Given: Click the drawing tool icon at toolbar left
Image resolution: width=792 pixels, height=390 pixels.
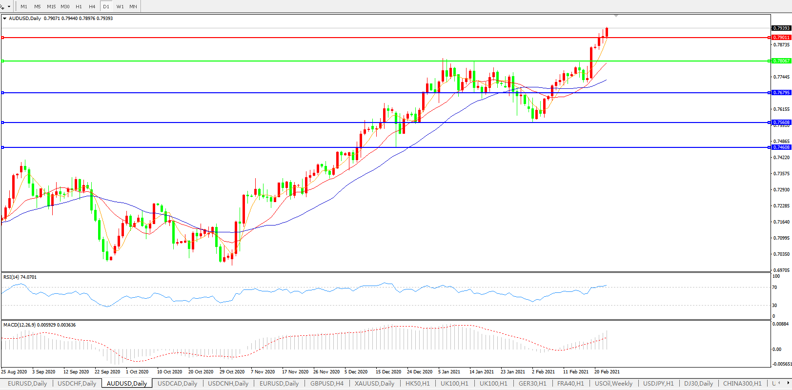Looking at the screenshot, I should pyautogui.click(x=2, y=6).
